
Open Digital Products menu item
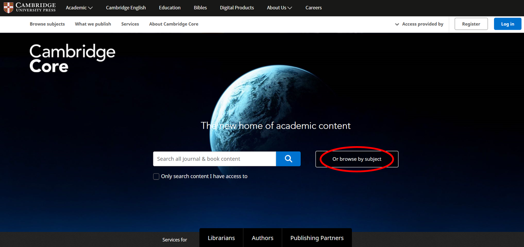click(237, 8)
